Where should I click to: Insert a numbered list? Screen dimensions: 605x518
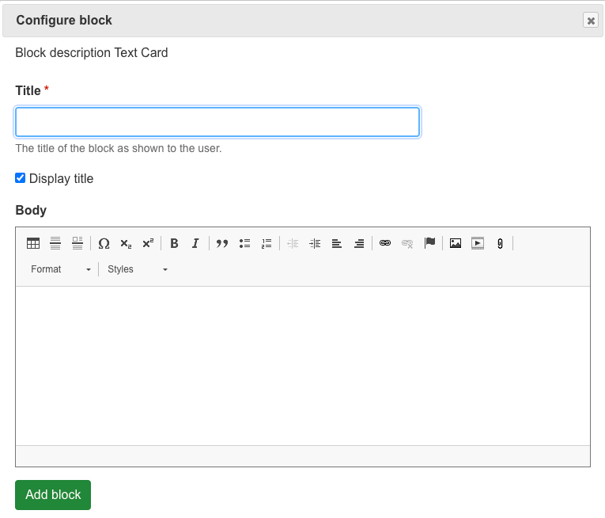(267, 243)
